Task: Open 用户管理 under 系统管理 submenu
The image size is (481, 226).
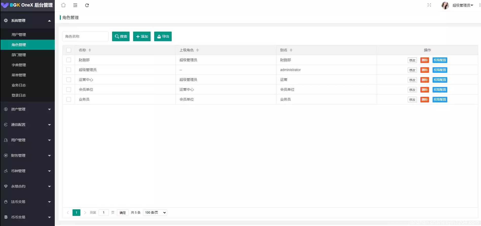Action: point(27,35)
